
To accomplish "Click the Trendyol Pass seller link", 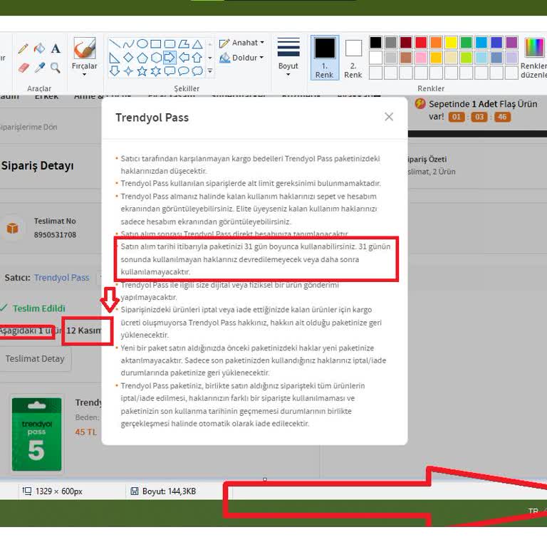I will click(62, 278).
